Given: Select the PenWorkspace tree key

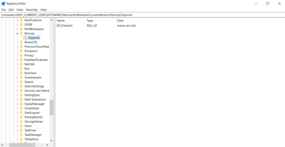Looking at the screenshot, I should pyautogui.click(x=34, y=29).
